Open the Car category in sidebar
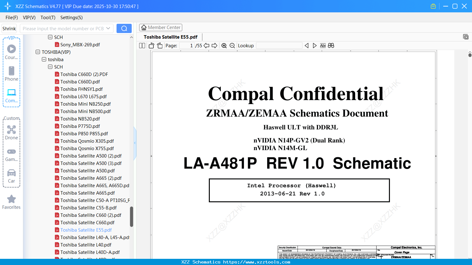The height and width of the screenshot is (265, 472). tap(11, 176)
